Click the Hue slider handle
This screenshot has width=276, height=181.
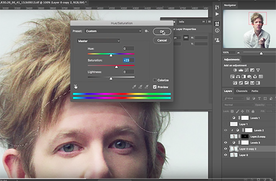(111, 55)
